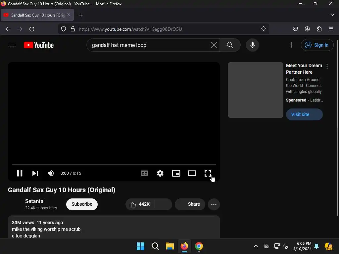Viewport: 339px width, 254px height.
Task: Save page to Pocket
Action: tap(295, 29)
